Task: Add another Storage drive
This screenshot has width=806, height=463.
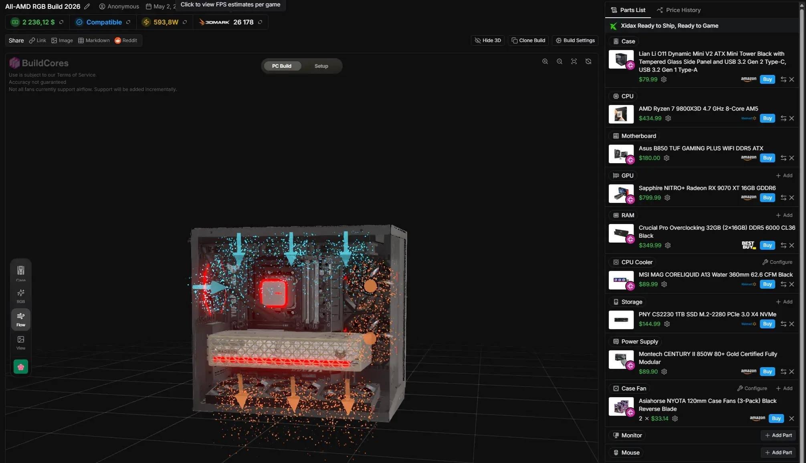Action: (x=784, y=302)
